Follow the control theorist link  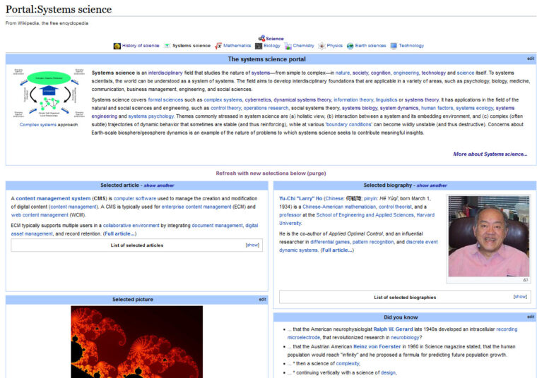[x=395, y=207]
